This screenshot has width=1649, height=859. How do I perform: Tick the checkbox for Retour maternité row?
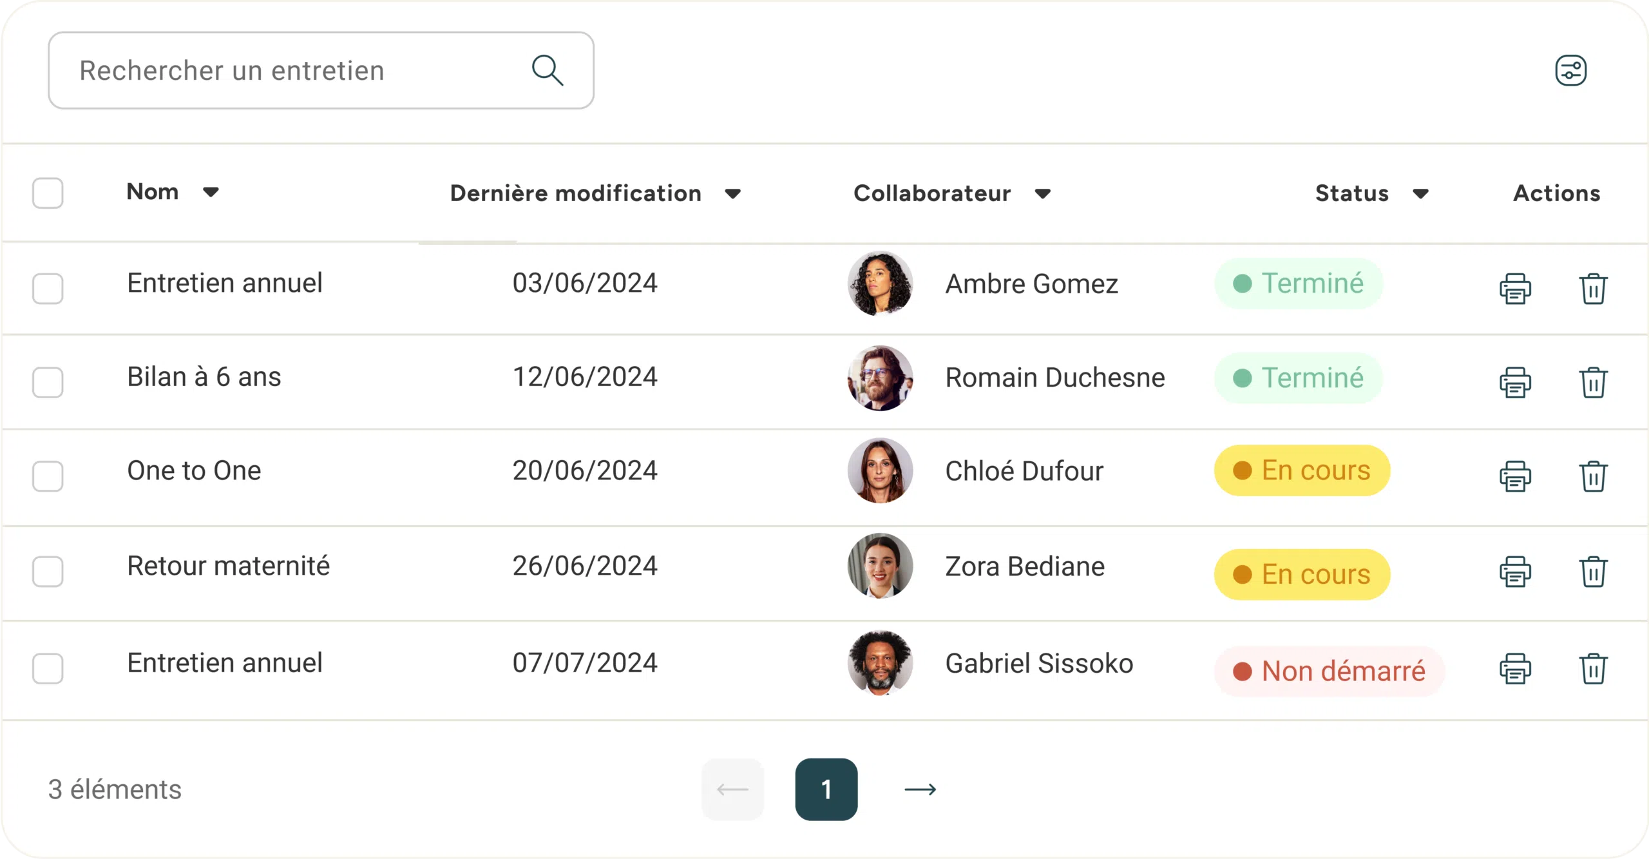point(48,572)
